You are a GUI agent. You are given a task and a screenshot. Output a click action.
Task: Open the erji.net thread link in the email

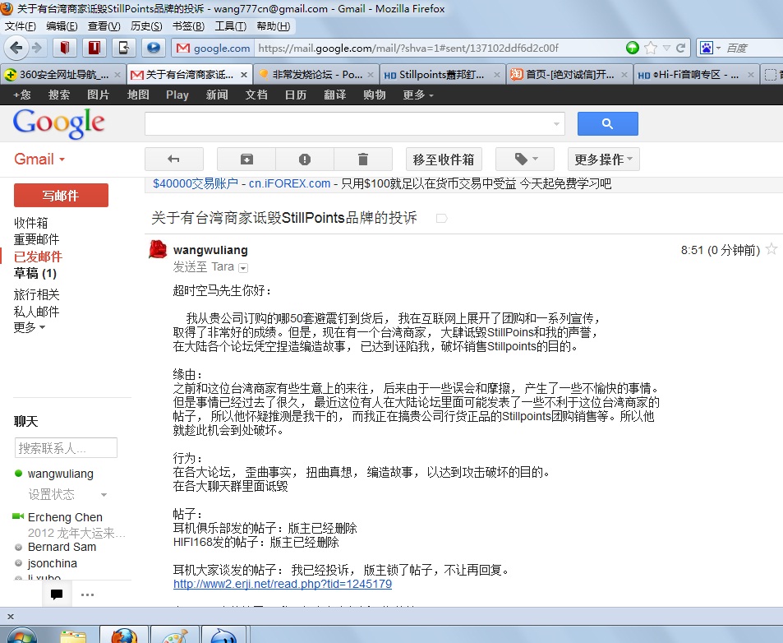coord(283,584)
